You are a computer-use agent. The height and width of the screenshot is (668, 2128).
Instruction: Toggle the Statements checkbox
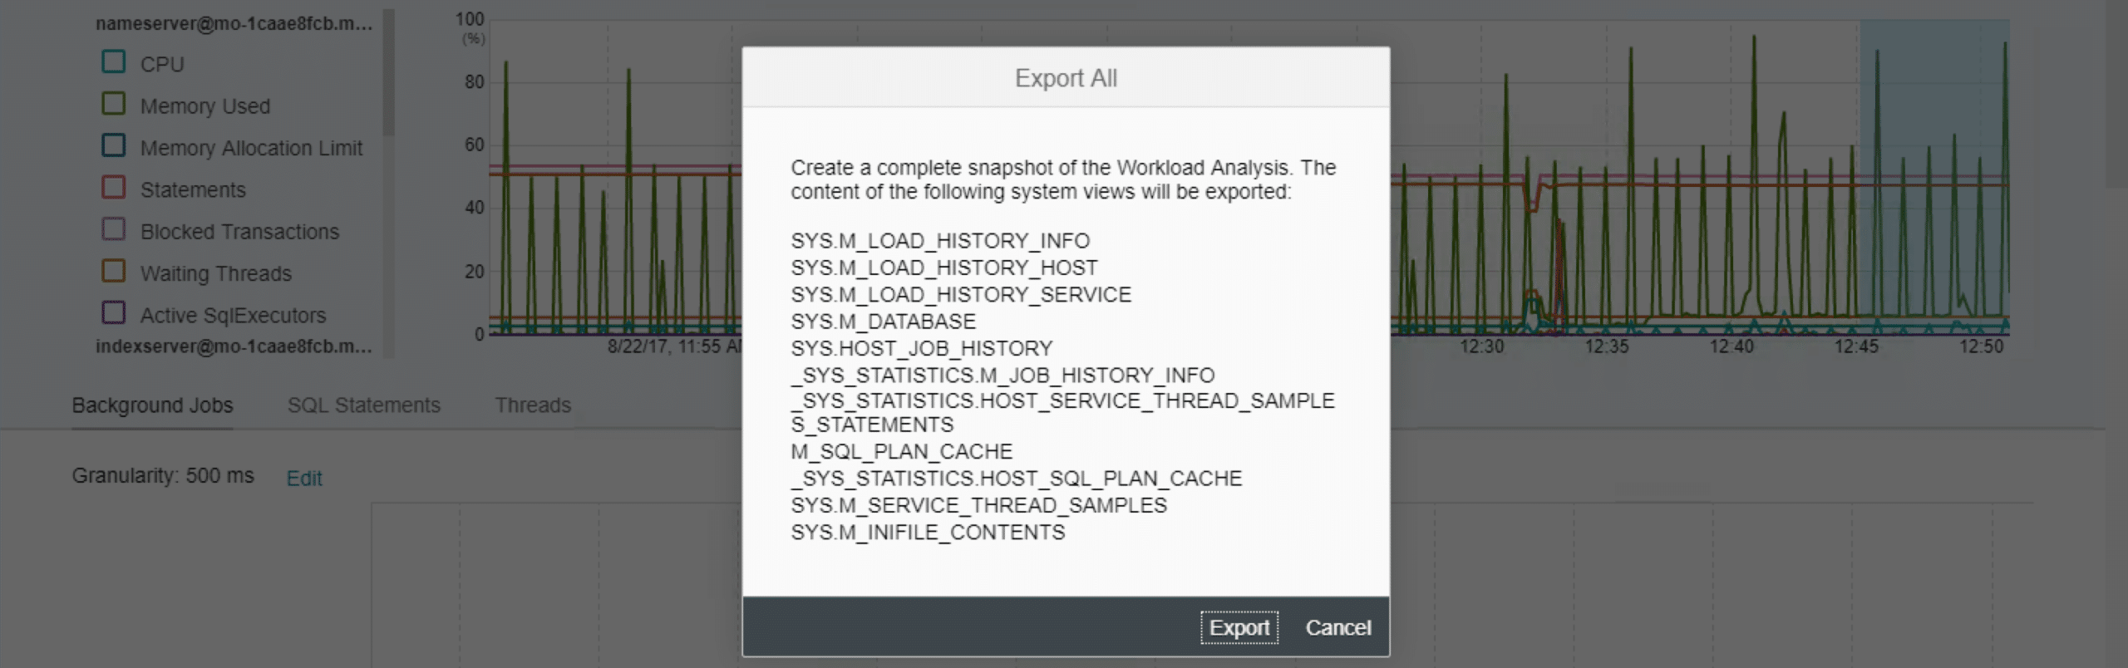tap(114, 188)
